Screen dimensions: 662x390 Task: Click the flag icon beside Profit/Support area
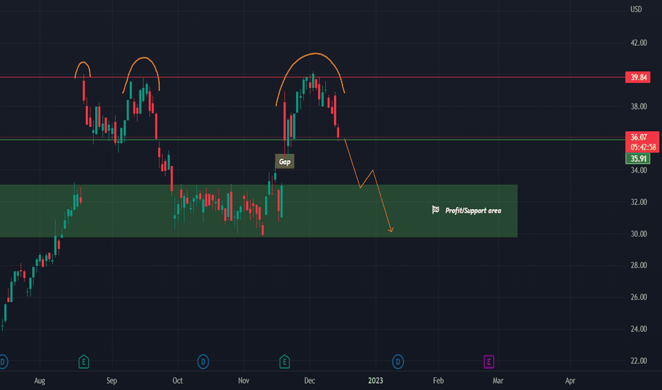pos(435,210)
